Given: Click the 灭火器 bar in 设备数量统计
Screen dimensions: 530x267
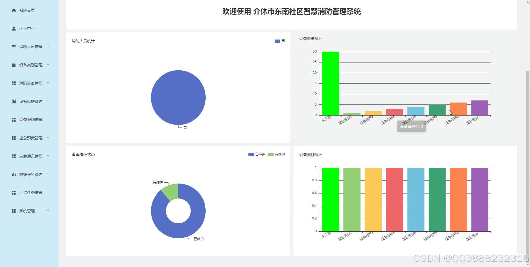Looking at the screenshot, I should pyautogui.click(x=330, y=83).
